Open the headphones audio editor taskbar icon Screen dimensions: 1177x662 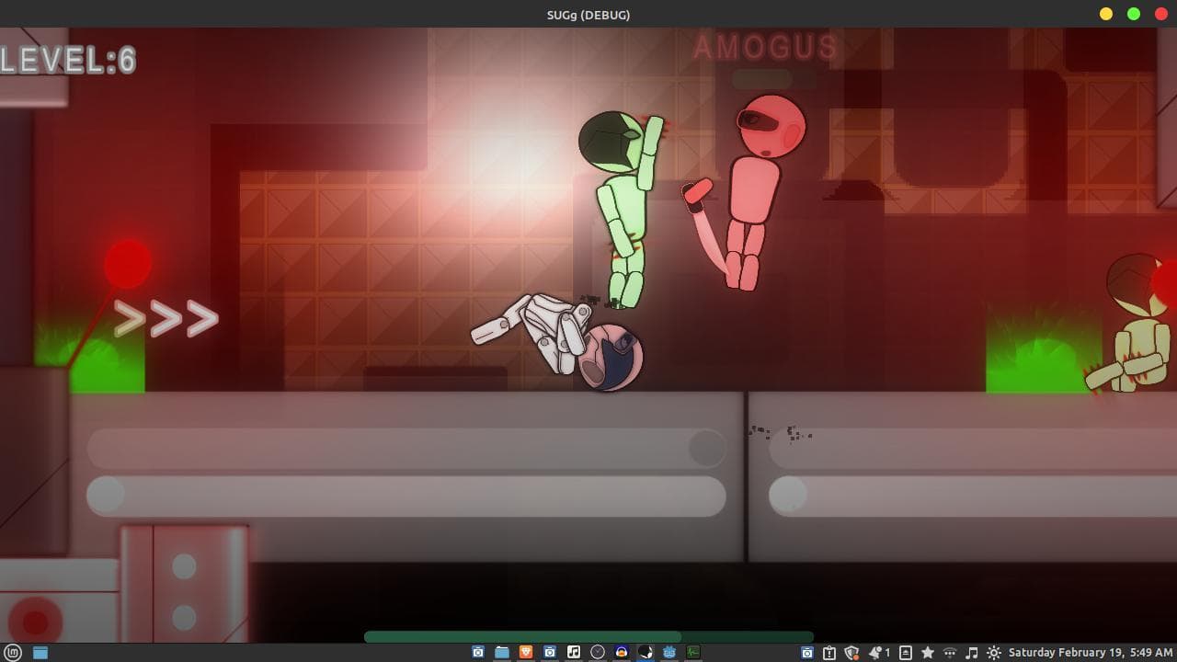point(622,652)
